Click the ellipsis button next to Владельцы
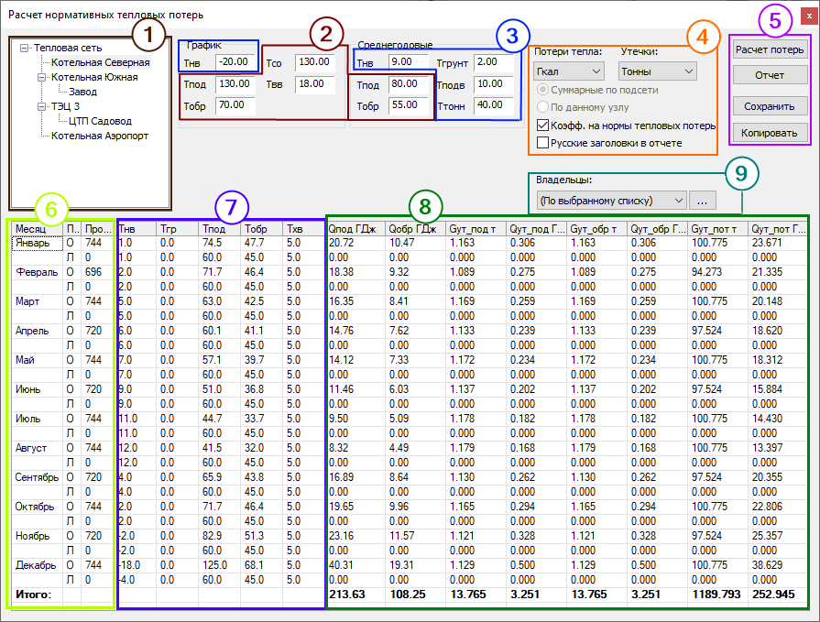This screenshot has width=820, height=622. 703,199
